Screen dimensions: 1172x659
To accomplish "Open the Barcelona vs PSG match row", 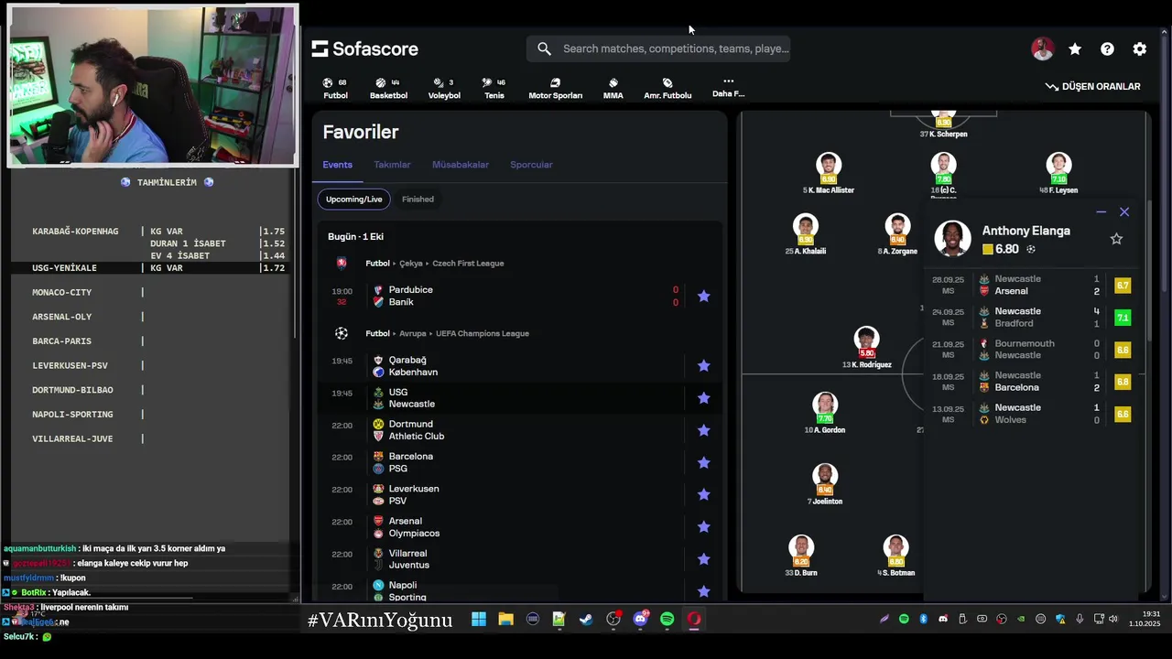I will click(520, 462).
